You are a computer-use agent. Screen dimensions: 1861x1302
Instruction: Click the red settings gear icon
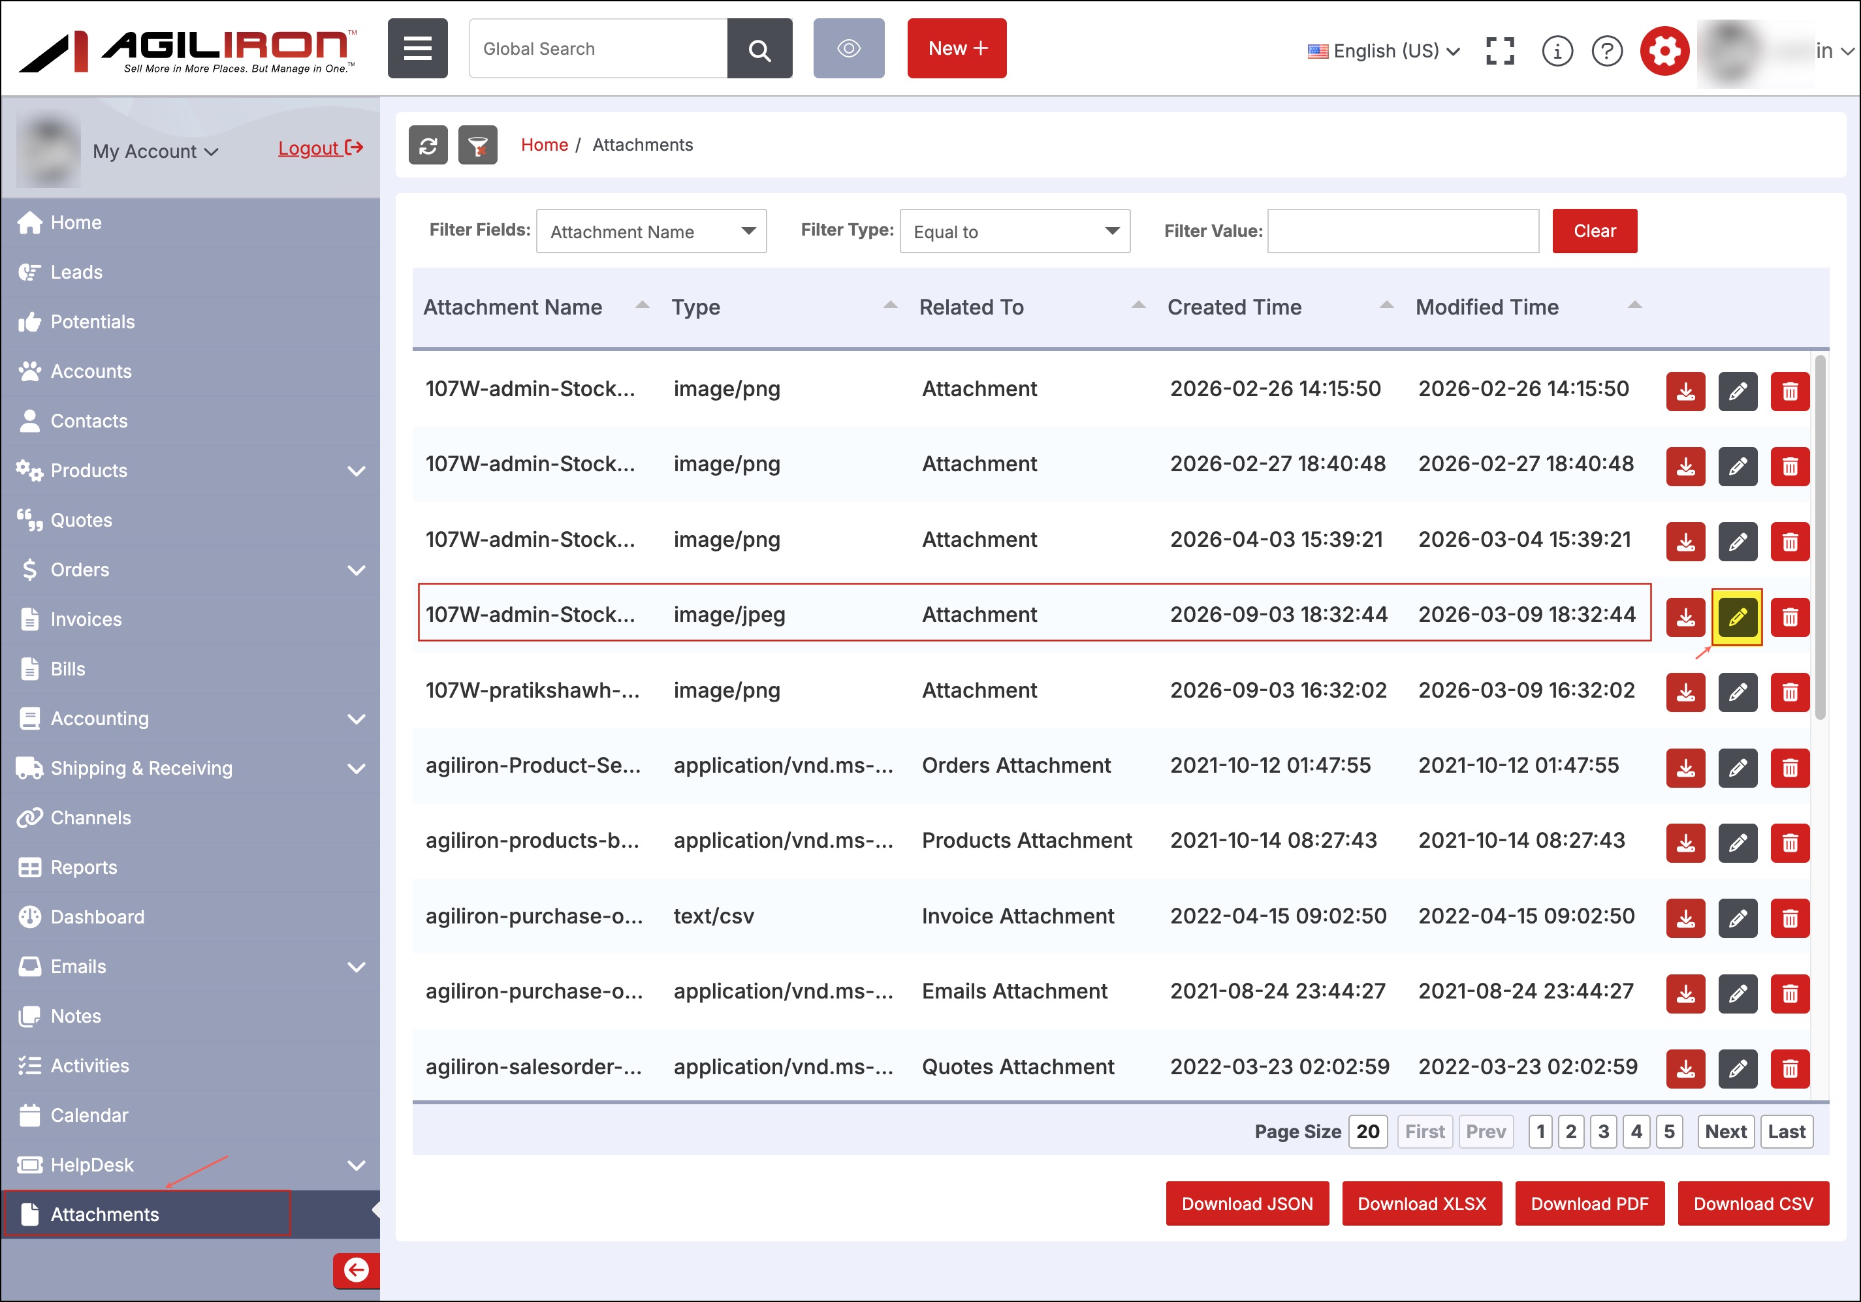click(1664, 50)
